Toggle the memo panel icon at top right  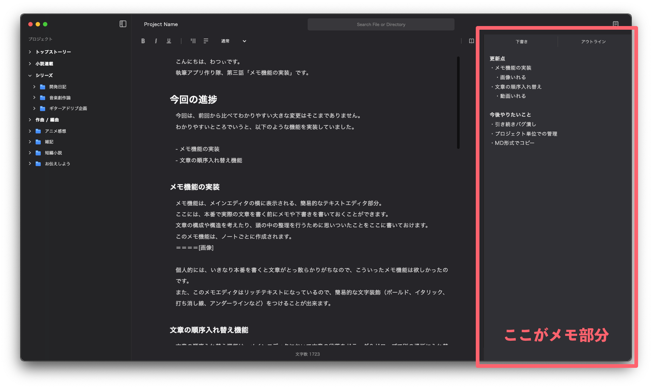[616, 24]
